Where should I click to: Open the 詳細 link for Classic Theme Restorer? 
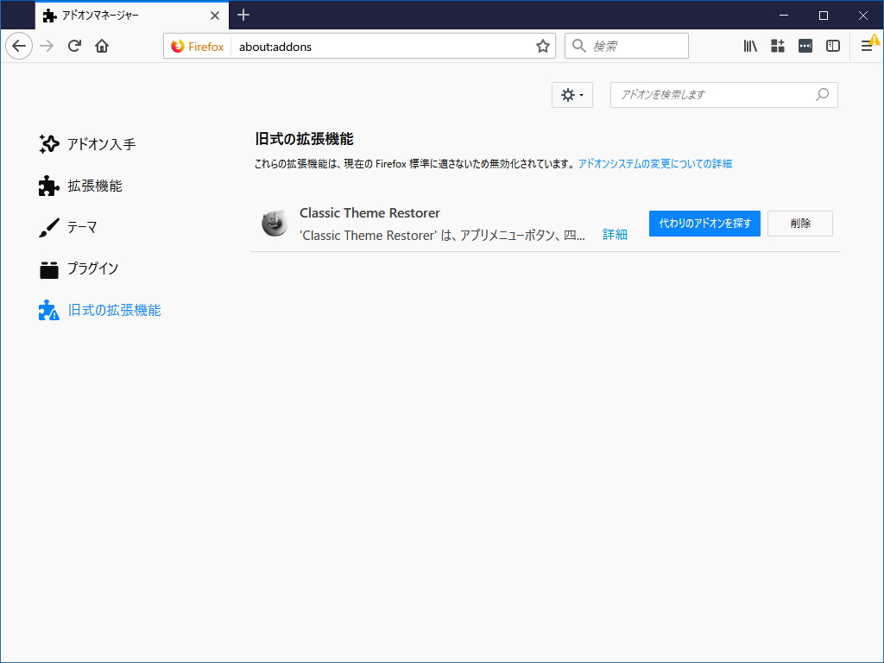click(615, 234)
